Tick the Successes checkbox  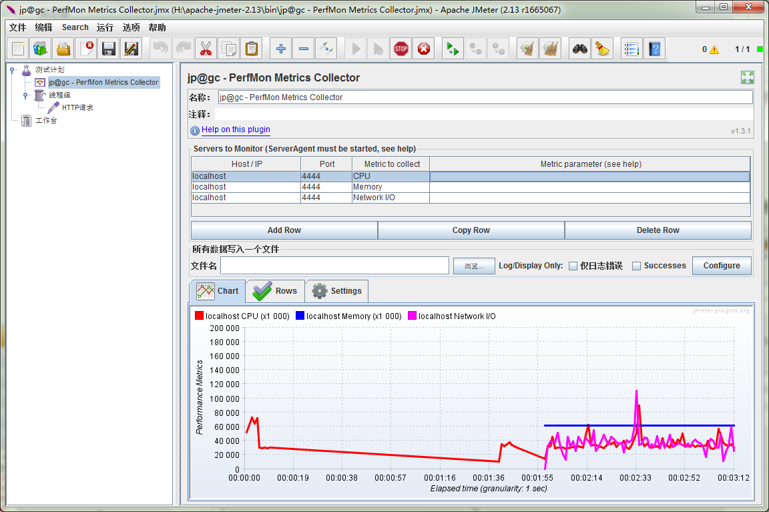(637, 266)
